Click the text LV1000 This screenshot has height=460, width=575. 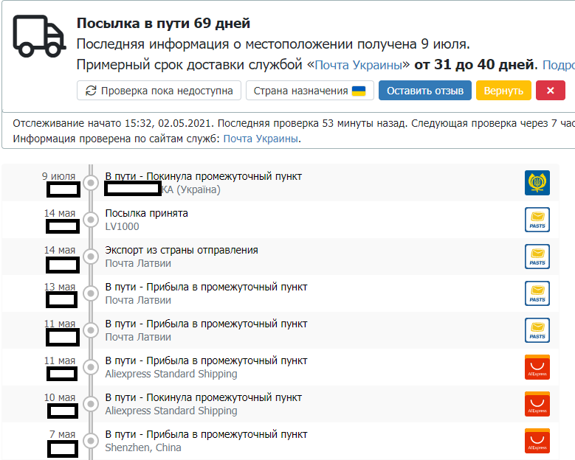click(122, 227)
